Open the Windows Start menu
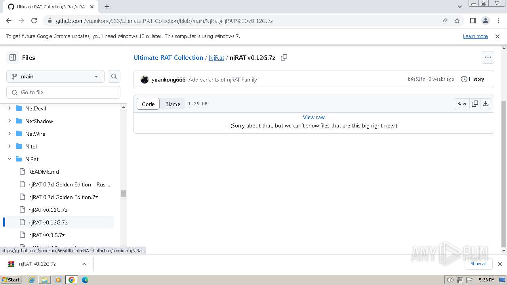 tap(11, 280)
